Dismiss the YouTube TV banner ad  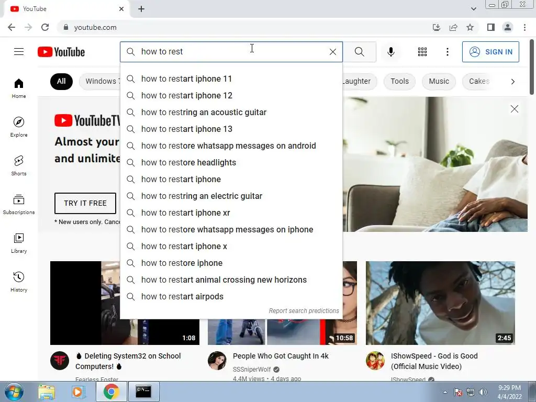(515, 109)
